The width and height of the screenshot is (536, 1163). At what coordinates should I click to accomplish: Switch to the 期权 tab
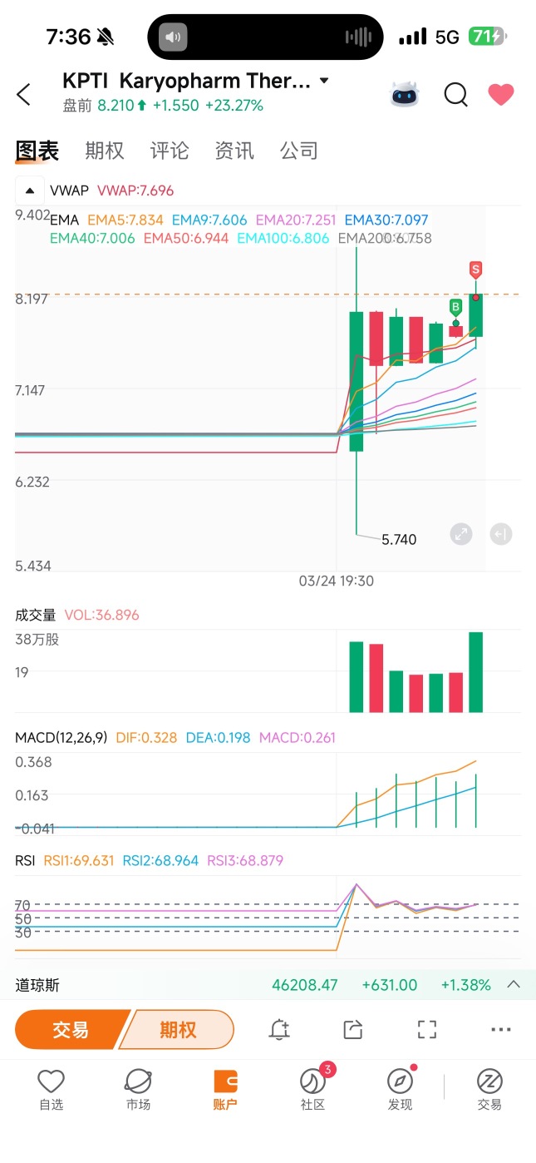pyautogui.click(x=105, y=151)
